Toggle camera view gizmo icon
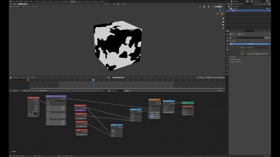The image size is (280, 157). (223, 25)
